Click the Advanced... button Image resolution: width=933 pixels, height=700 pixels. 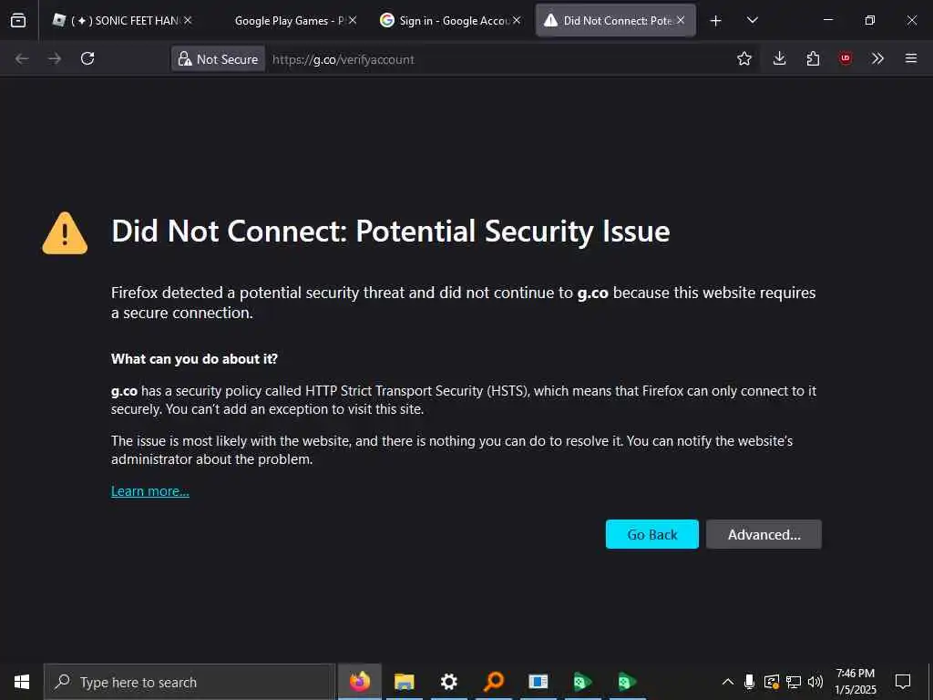click(x=764, y=534)
